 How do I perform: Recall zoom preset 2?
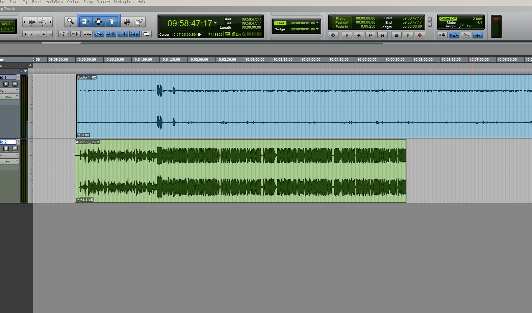tap(31, 34)
